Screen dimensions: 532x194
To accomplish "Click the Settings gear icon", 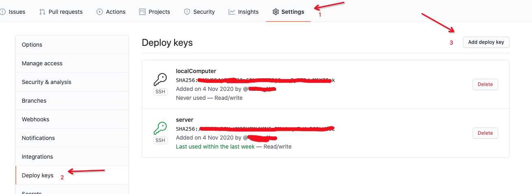I will pos(276,12).
